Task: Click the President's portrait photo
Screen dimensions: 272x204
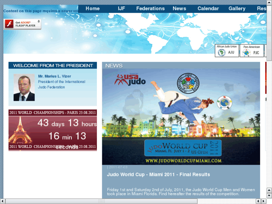Action: (x=24, y=88)
